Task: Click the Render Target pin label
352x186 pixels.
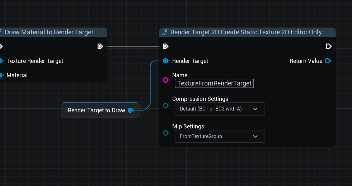Action: (x=190, y=61)
